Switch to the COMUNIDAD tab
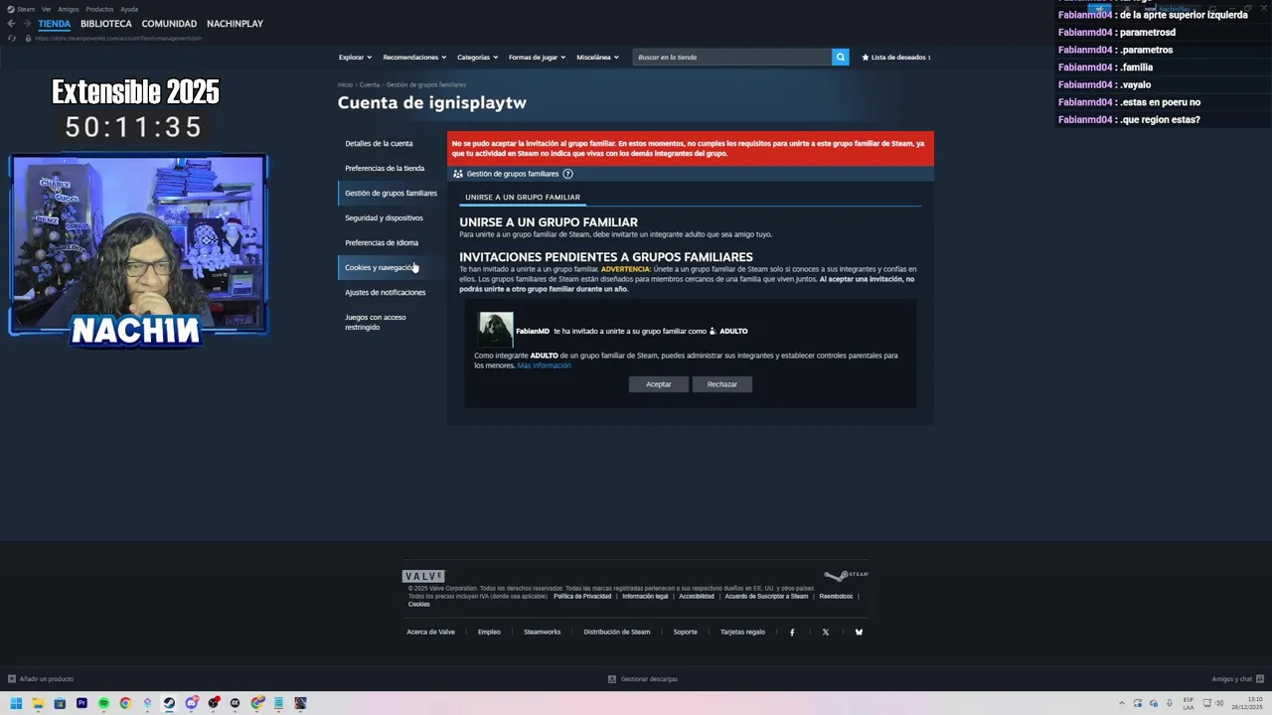The width and height of the screenshot is (1272, 715). tap(169, 24)
